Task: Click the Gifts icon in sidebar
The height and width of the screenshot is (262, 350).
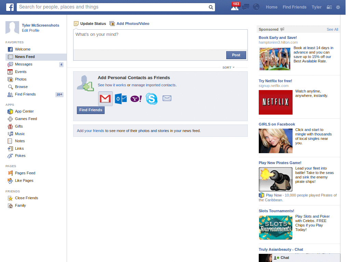Action: click(10, 126)
